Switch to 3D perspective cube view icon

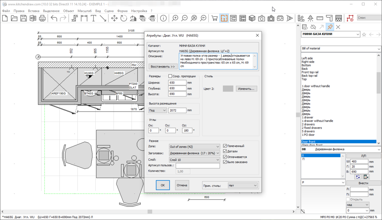coord(252,18)
